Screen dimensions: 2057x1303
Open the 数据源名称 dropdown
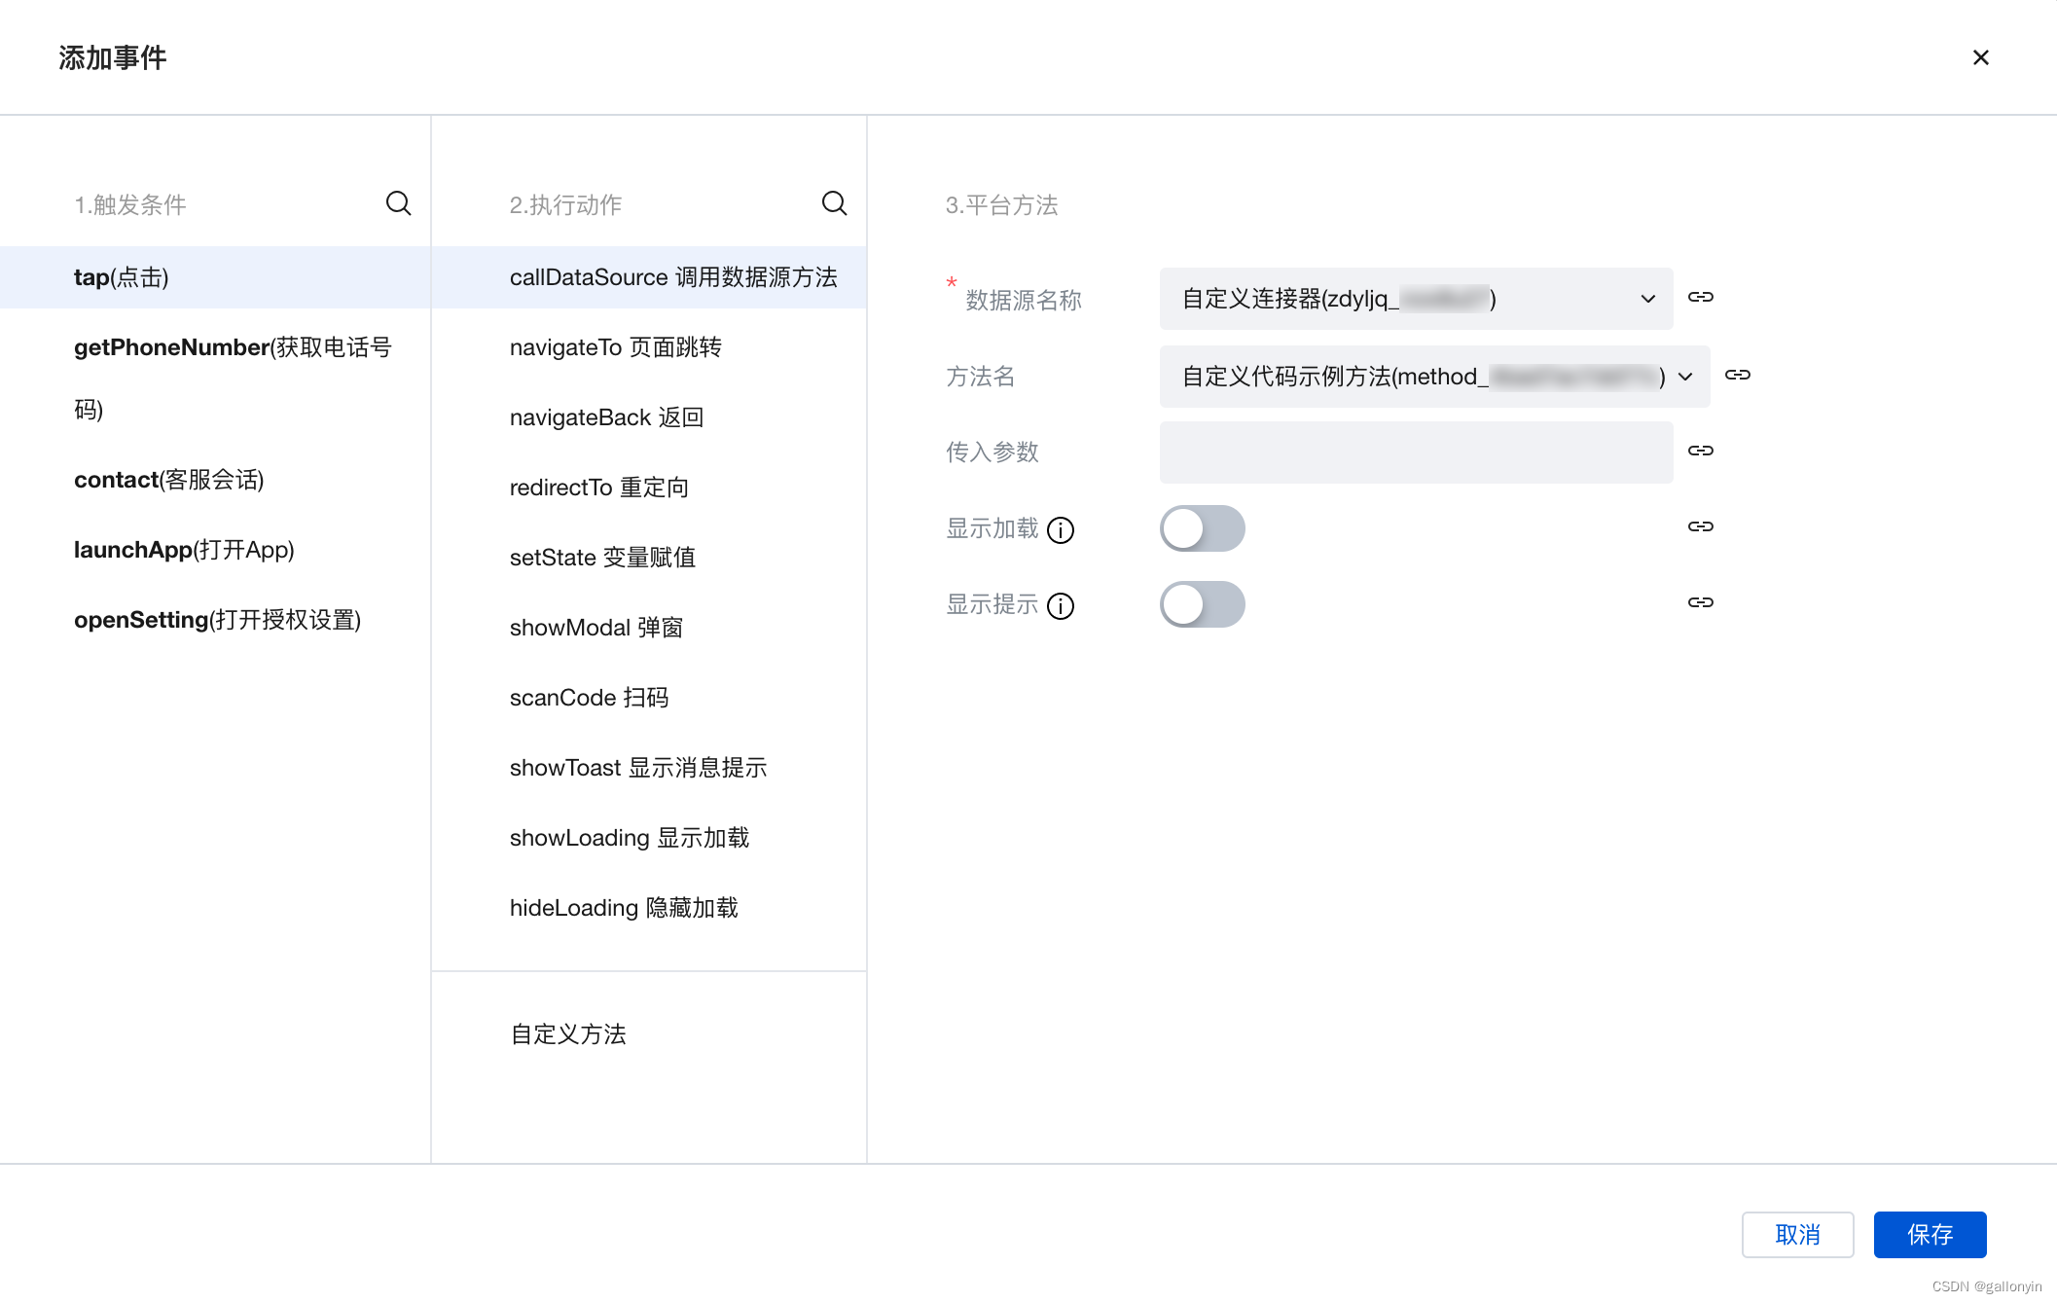(1416, 299)
